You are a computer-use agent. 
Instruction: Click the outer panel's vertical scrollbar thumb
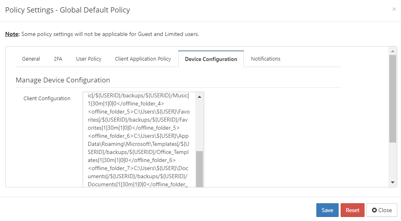[392, 98]
